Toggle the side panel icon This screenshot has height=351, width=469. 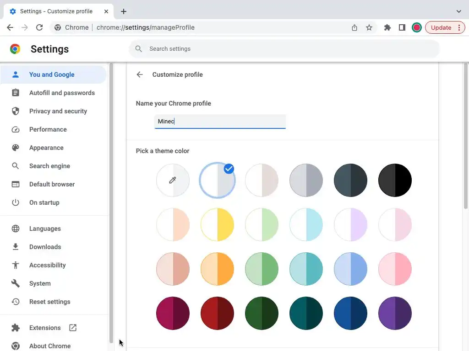[x=402, y=27]
